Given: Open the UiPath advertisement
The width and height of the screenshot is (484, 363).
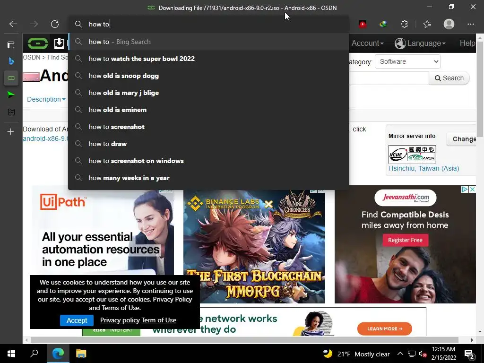Looking at the screenshot, I should point(103,232).
